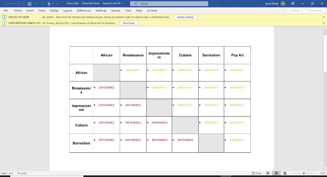Open the Insert tab
This screenshot has width=327, height=177.
30,11
